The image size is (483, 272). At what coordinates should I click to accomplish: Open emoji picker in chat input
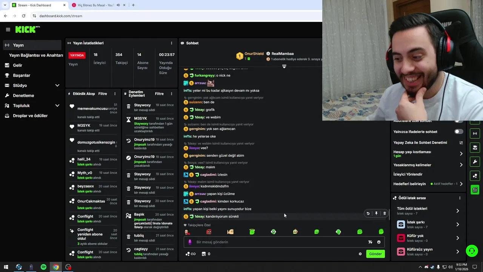click(379, 242)
